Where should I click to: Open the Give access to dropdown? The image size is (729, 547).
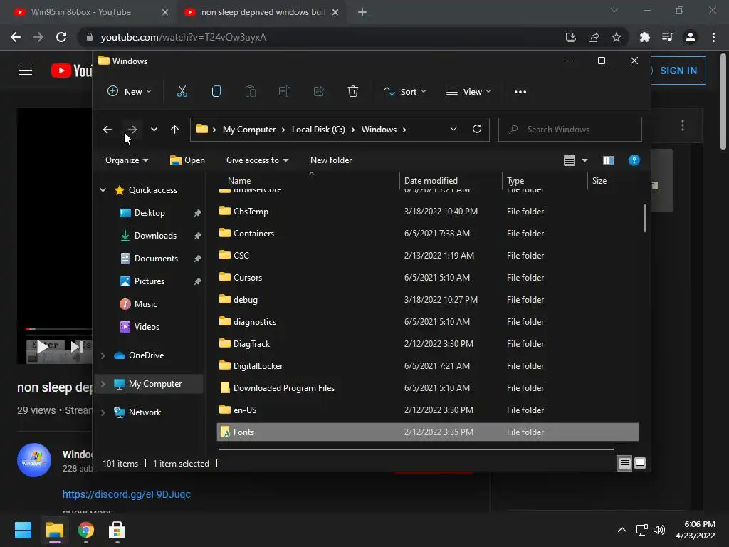tap(257, 160)
